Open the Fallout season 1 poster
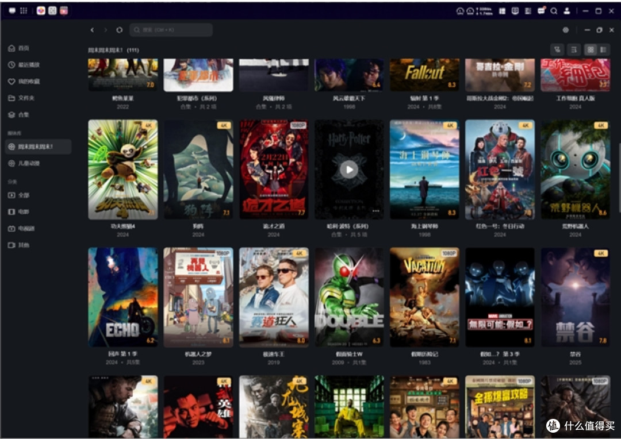Screen dimensions: 621x439 coord(424,75)
